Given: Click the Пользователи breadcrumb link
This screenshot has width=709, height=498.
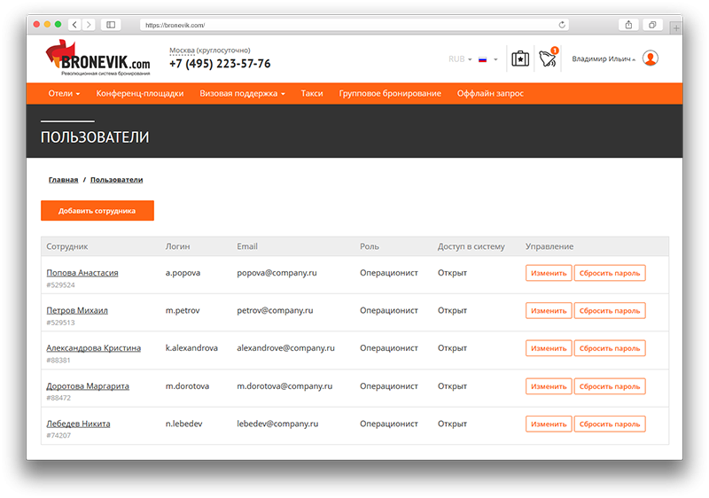Looking at the screenshot, I should tap(117, 180).
